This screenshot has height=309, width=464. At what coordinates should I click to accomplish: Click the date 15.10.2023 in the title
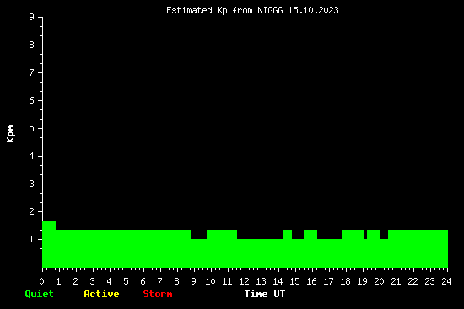pyautogui.click(x=313, y=11)
